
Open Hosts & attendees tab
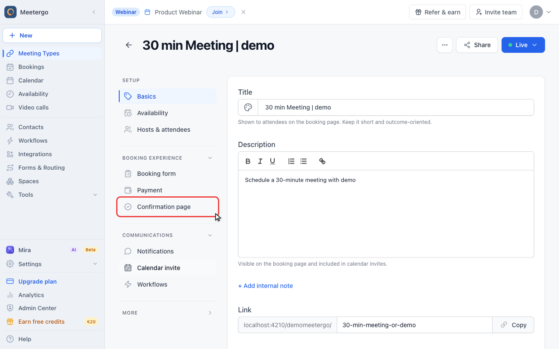(x=168, y=130)
